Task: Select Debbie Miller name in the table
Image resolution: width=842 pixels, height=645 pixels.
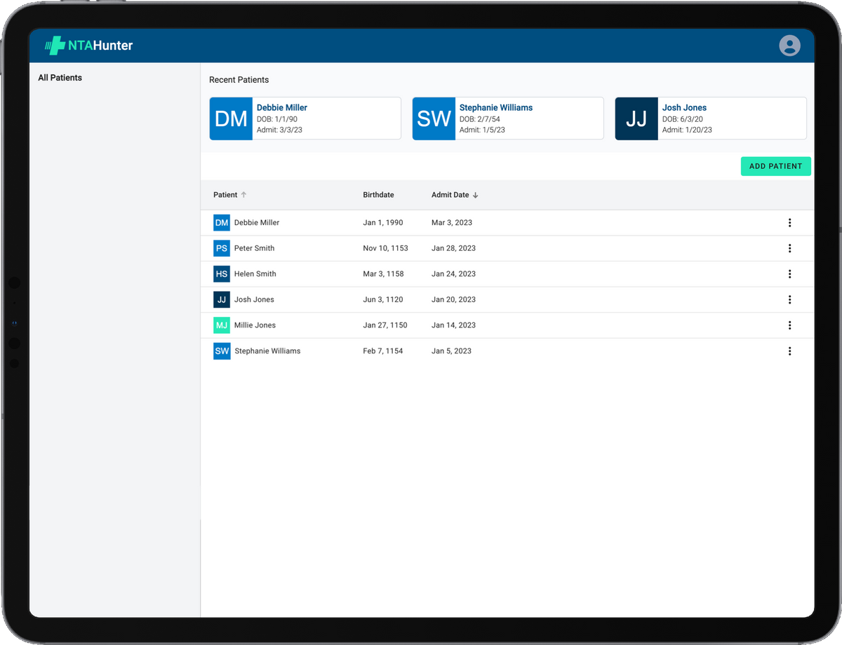Action: tap(257, 223)
